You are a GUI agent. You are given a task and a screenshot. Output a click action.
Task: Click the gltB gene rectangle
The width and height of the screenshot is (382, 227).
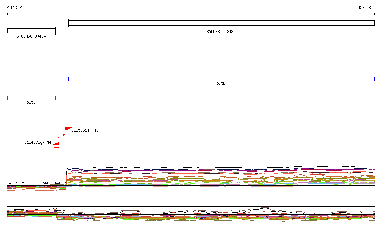click(221, 79)
